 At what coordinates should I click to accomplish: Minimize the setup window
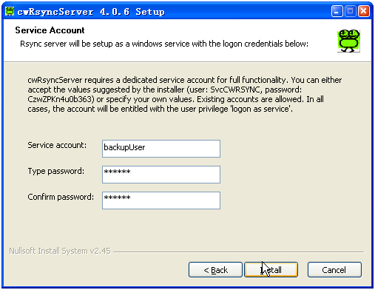[337, 11]
